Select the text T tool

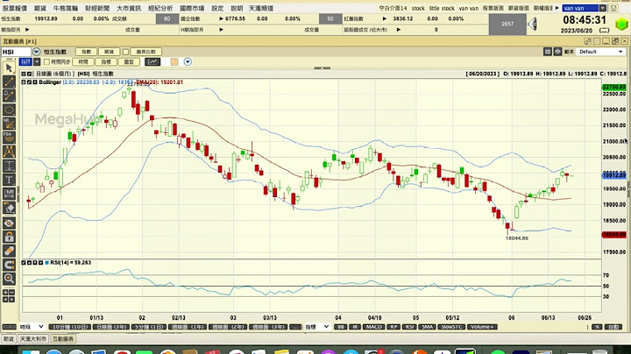pos(9,180)
